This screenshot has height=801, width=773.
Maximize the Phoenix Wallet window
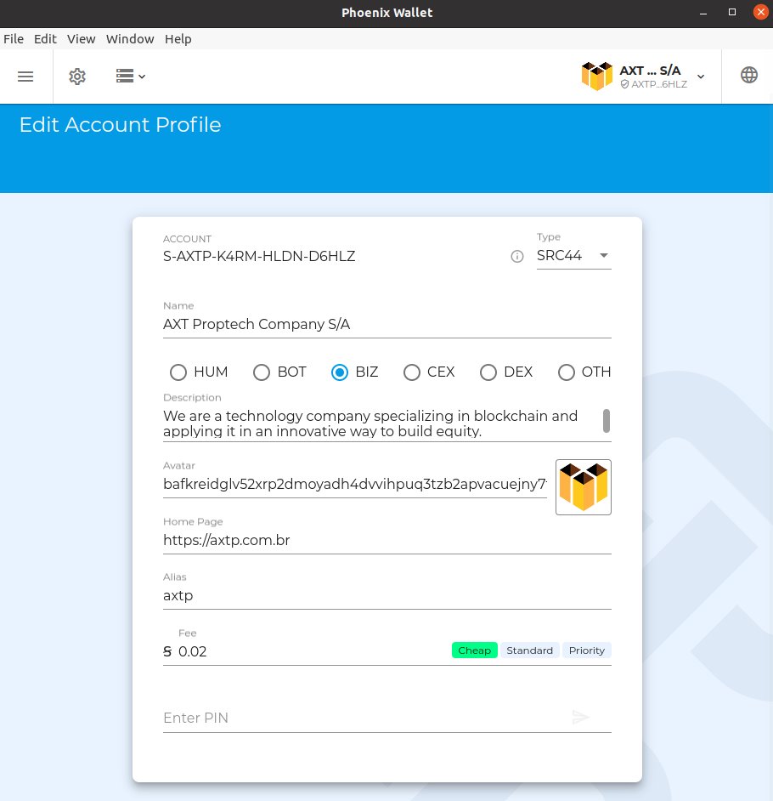point(731,12)
